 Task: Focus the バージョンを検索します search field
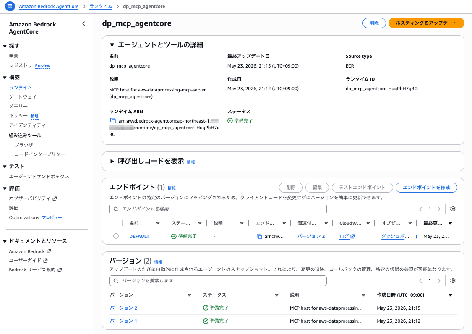pyautogui.click(x=218, y=281)
